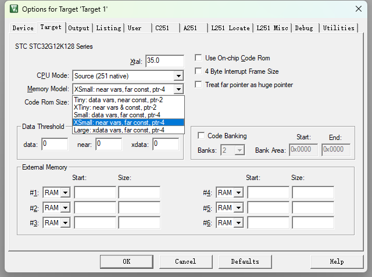Choose Small: data vars, far const, ptr-4
372x277 pixels.
tap(128, 115)
